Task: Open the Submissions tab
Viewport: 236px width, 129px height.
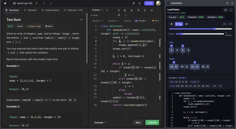Action: [x=50, y=10]
